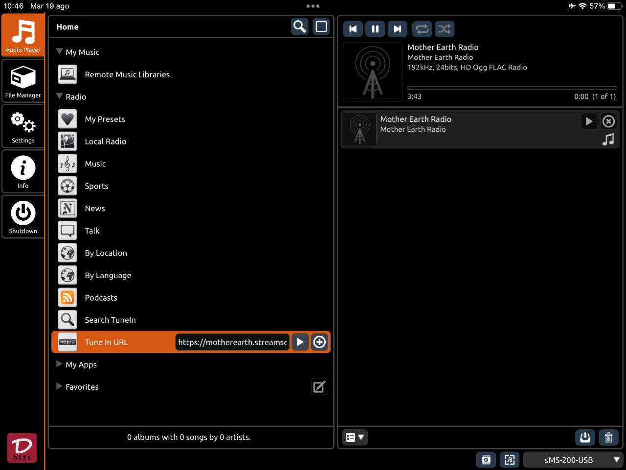626x470 pixels.
Task: Open the Info section
Action: 23,172
